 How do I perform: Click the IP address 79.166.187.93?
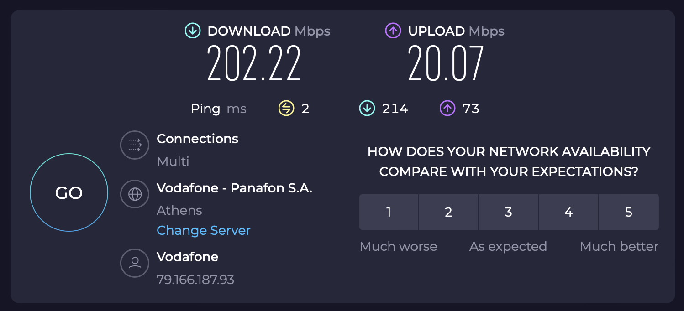pos(195,280)
